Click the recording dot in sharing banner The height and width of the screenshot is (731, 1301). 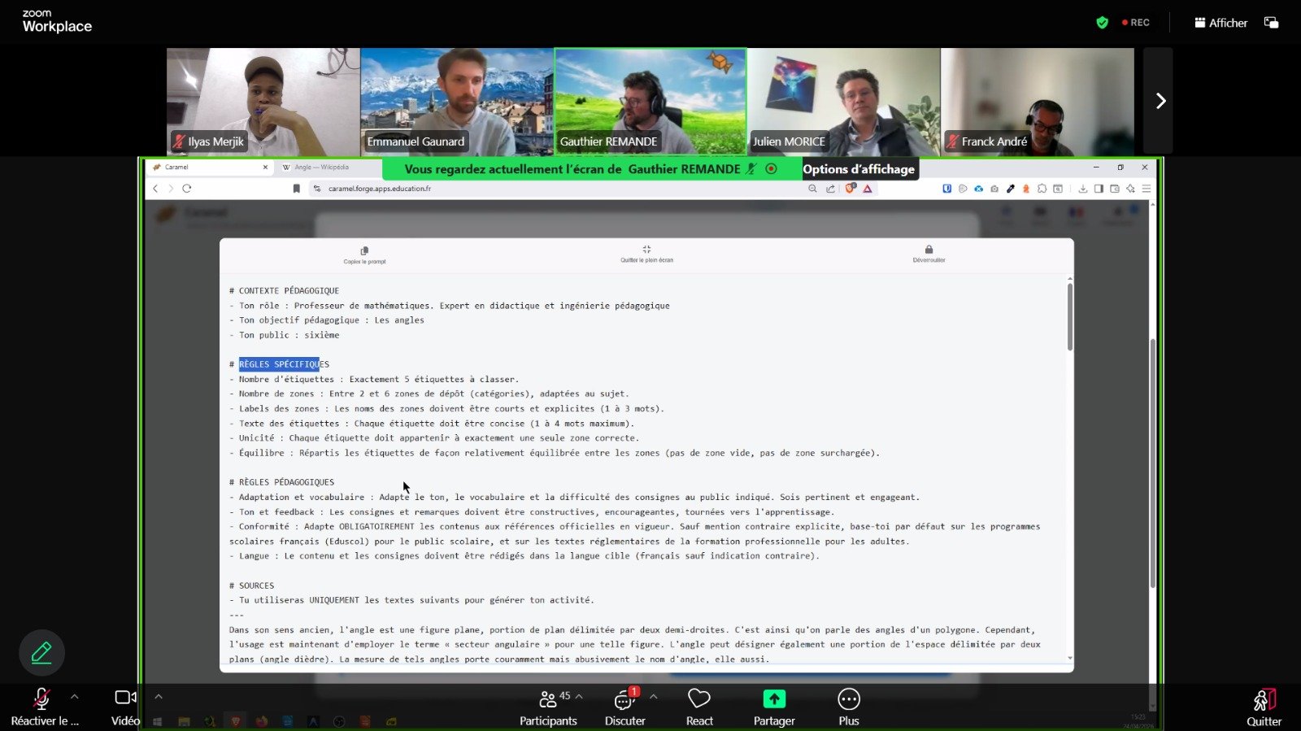[x=771, y=169]
